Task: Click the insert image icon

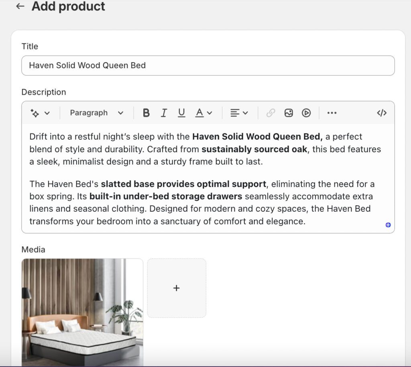Action: (x=289, y=113)
